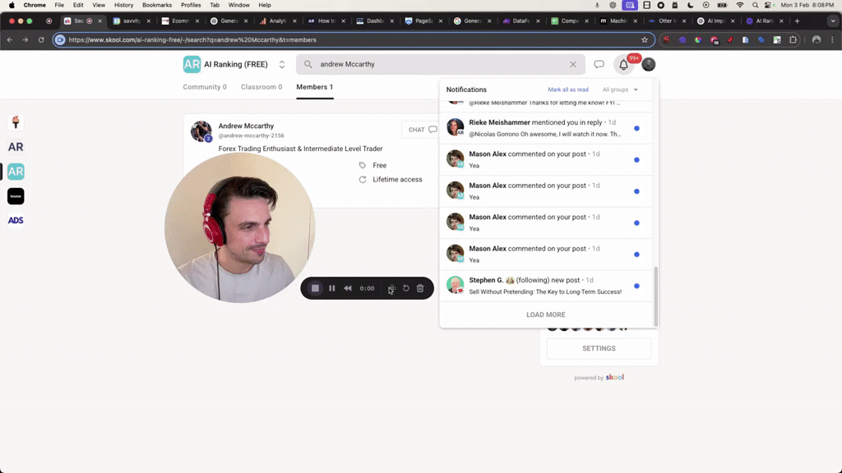The width and height of the screenshot is (842, 473).
Task: Rewind the video with double-arrow control
Action: 348,288
